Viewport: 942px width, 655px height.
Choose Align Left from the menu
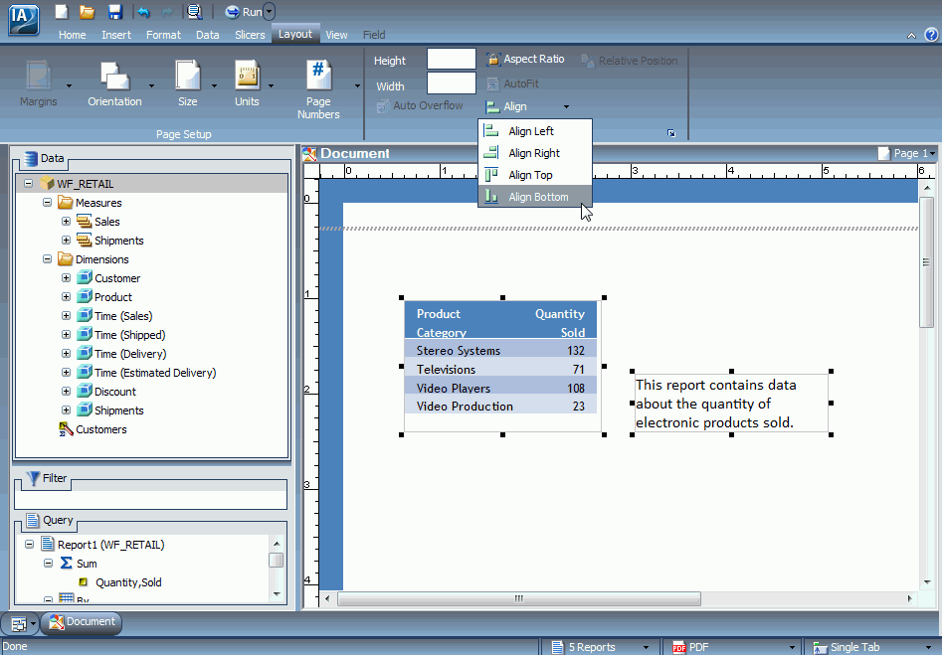point(535,131)
